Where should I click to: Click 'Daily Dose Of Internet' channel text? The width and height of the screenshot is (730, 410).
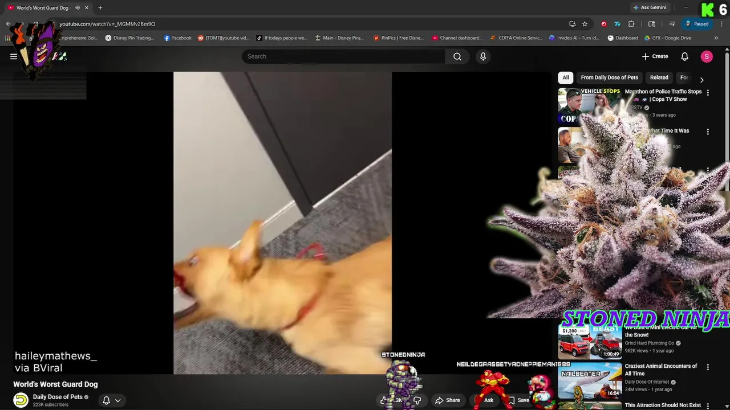[x=647, y=382]
